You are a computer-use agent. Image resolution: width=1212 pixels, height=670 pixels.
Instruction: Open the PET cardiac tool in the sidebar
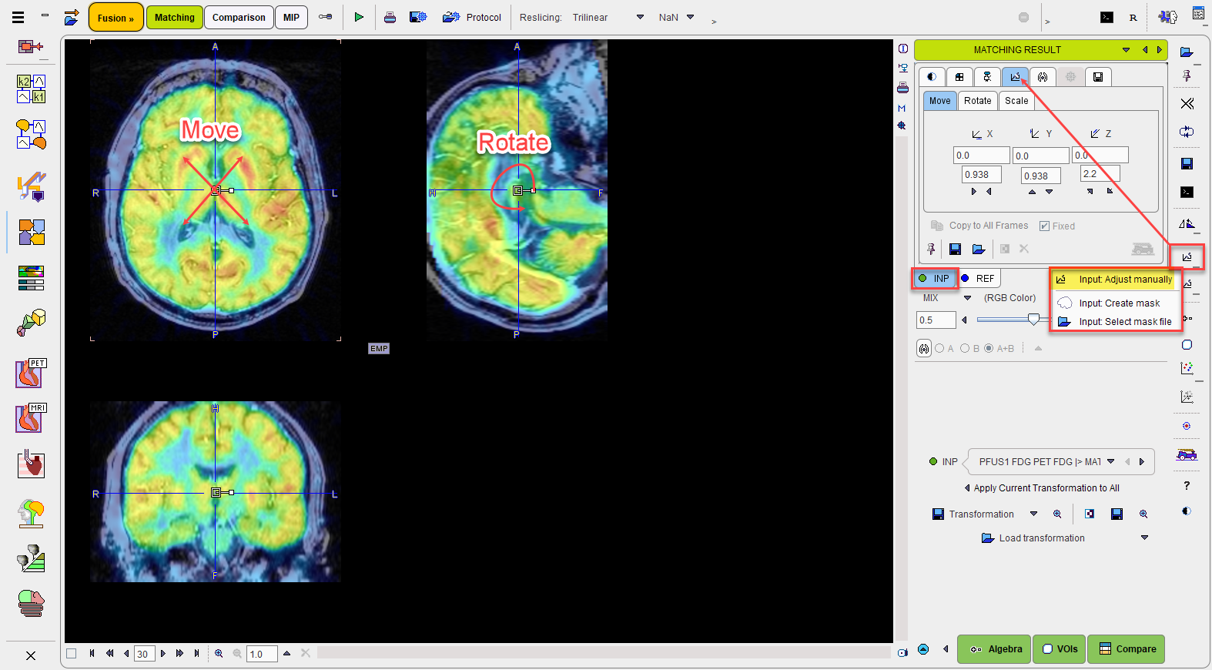32,374
